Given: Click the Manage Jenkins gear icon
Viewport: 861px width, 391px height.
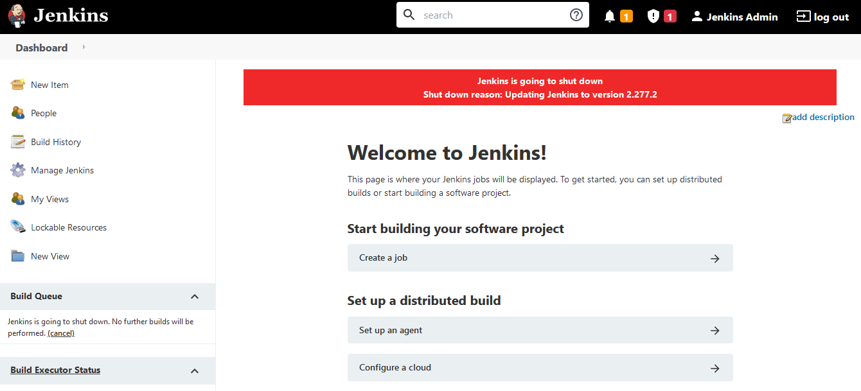Looking at the screenshot, I should click(x=18, y=170).
